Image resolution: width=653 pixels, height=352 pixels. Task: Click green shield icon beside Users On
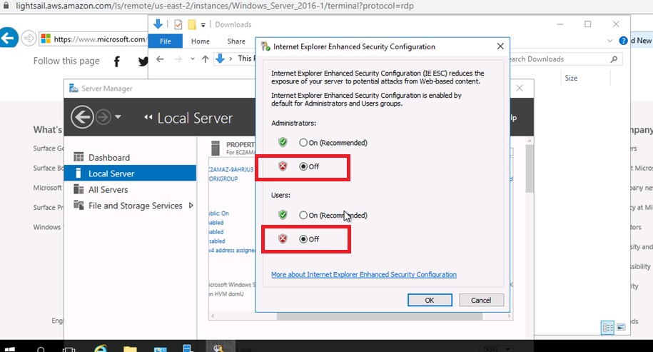coord(283,215)
